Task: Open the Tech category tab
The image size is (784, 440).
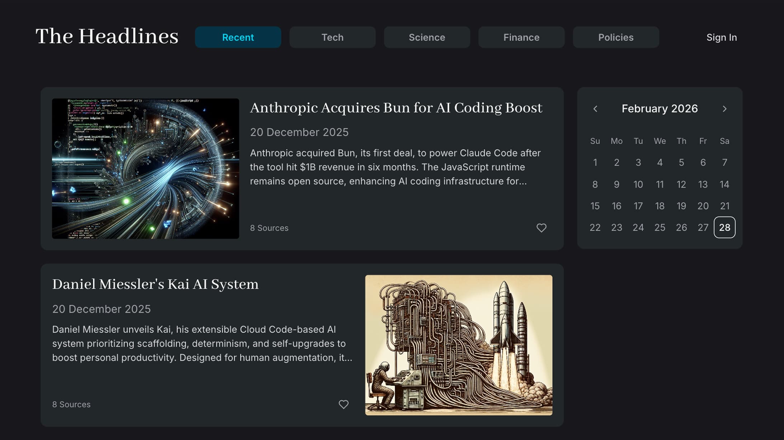Action: coord(332,37)
